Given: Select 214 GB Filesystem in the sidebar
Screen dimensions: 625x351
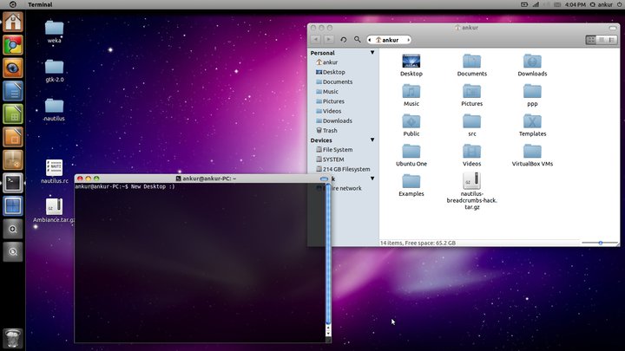Looking at the screenshot, I should (345, 169).
